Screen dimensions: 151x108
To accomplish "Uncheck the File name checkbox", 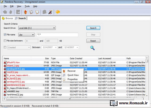I will coord(5,34).
